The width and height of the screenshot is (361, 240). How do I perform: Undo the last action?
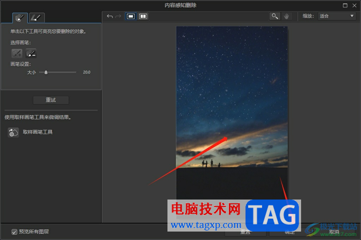pos(110,16)
